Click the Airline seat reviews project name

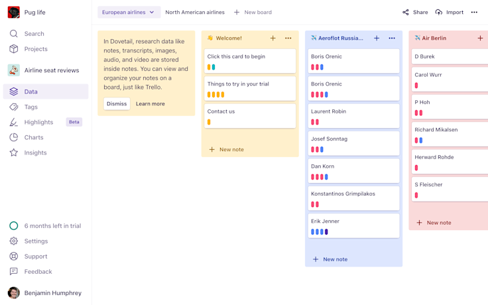tap(52, 70)
